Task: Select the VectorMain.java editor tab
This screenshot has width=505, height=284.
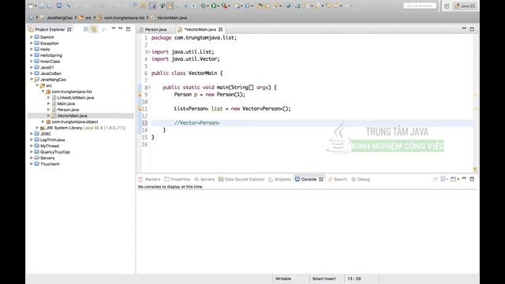Action: [x=200, y=29]
